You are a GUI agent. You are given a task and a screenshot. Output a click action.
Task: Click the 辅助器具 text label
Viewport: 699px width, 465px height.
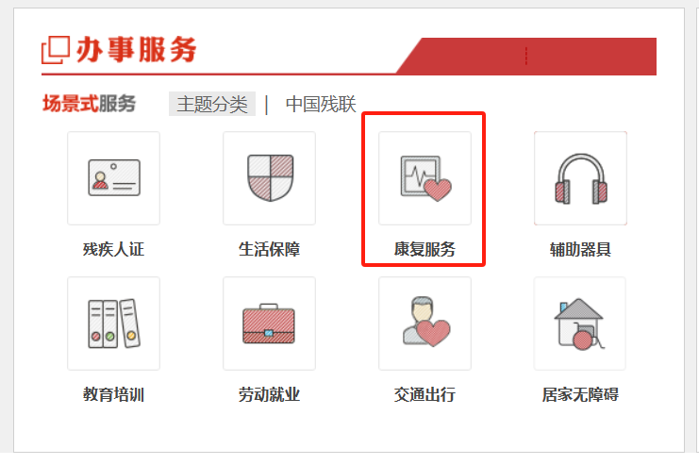tap(580, 249)
